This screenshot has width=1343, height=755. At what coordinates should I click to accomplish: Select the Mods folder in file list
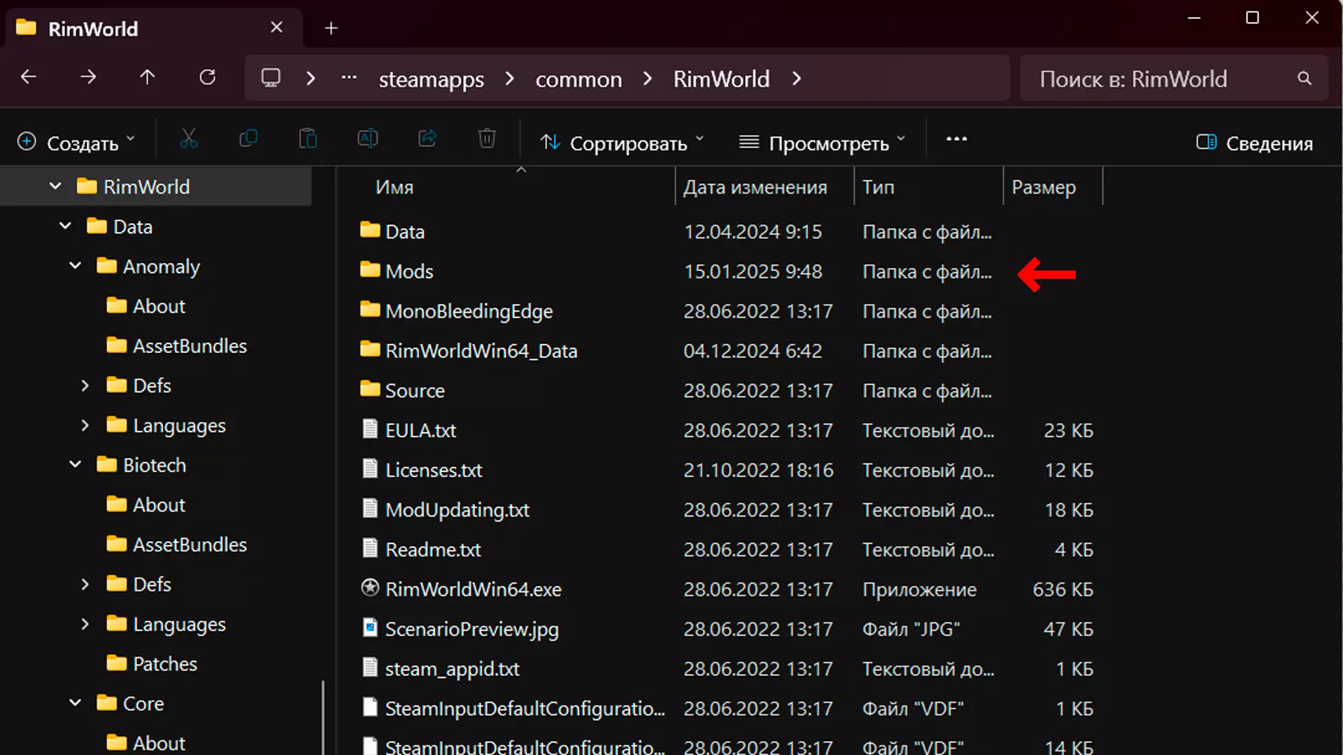click(409, 271)
